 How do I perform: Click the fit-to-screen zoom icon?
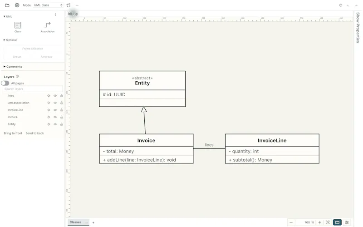pyautogui.click(x=328, y=222)
